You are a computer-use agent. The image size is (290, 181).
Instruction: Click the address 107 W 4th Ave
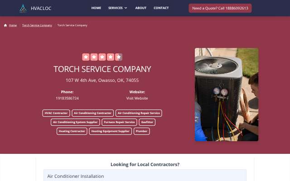click(x=102, y=81)
